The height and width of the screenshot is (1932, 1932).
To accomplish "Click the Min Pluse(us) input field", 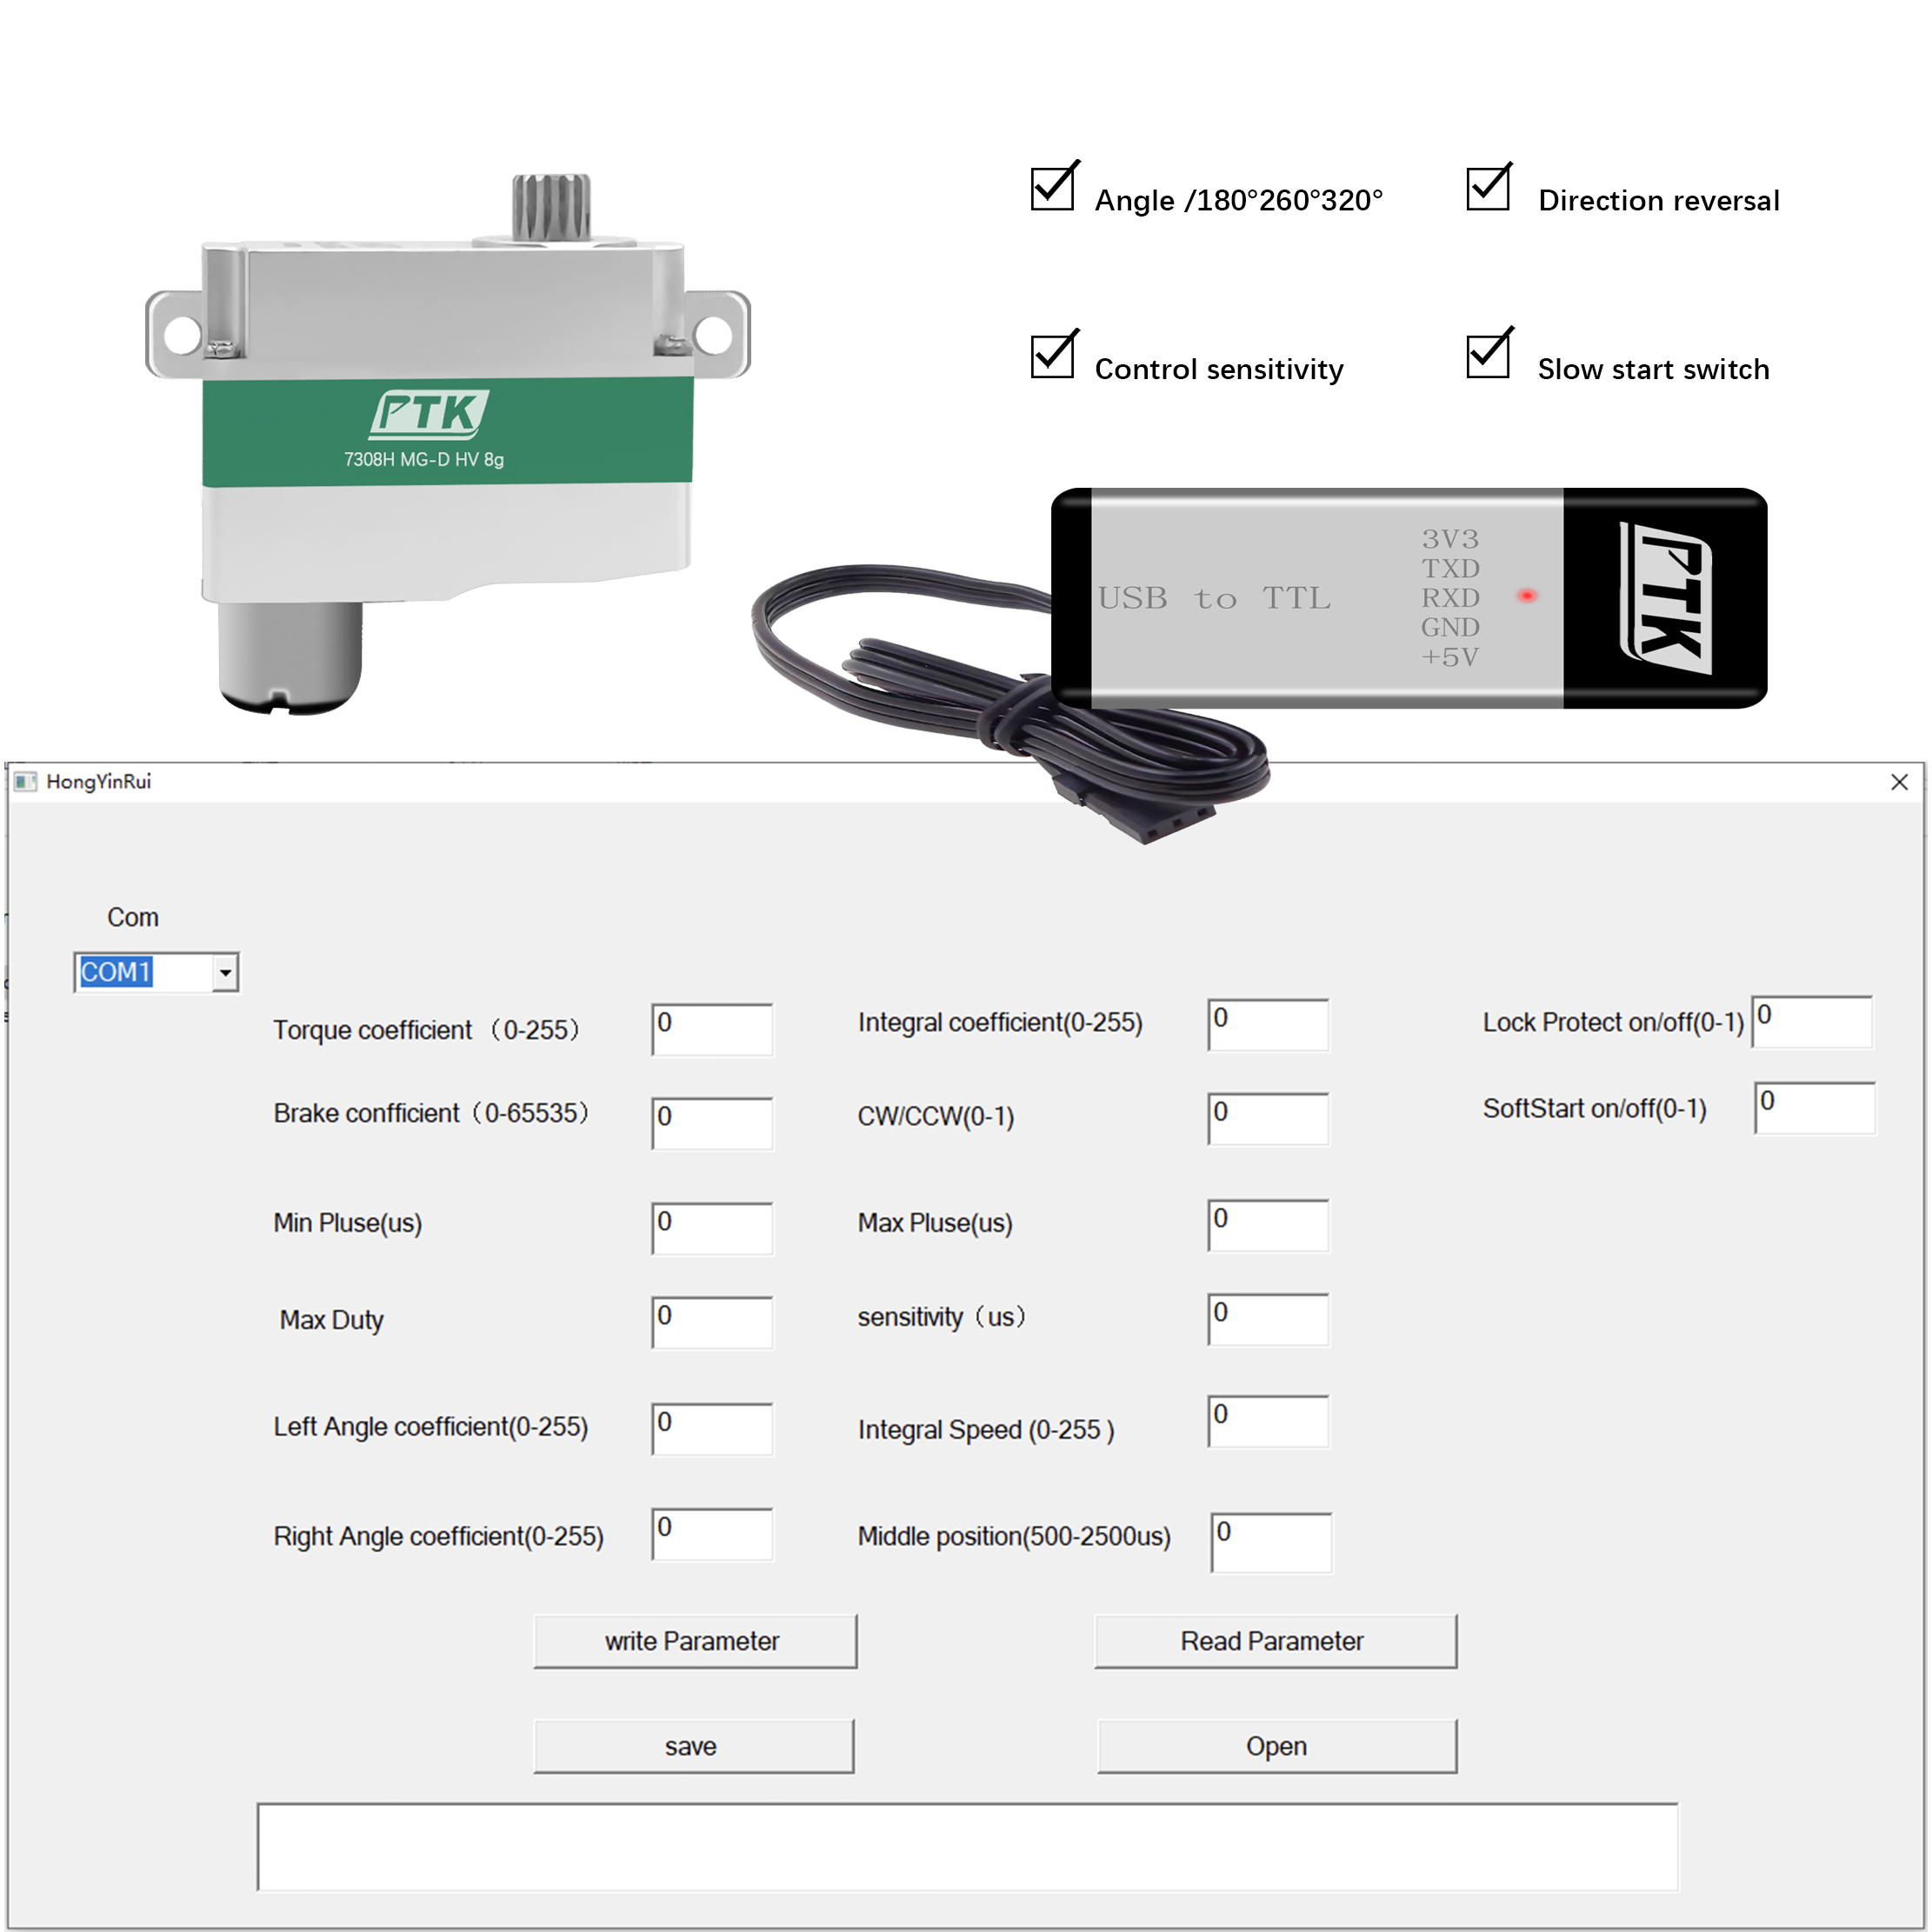I will click(x=712, y=1228).
